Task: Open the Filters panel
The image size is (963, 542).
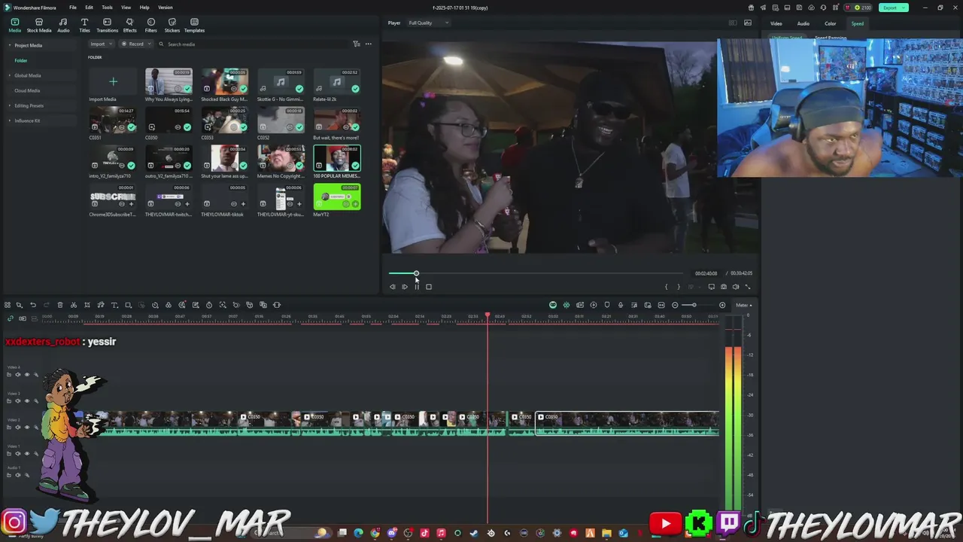Action: [x=150, y=26]
